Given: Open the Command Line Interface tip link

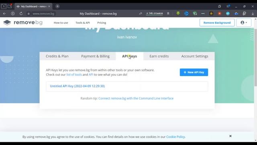Looking at the screenshot, I should click(136, 98).
